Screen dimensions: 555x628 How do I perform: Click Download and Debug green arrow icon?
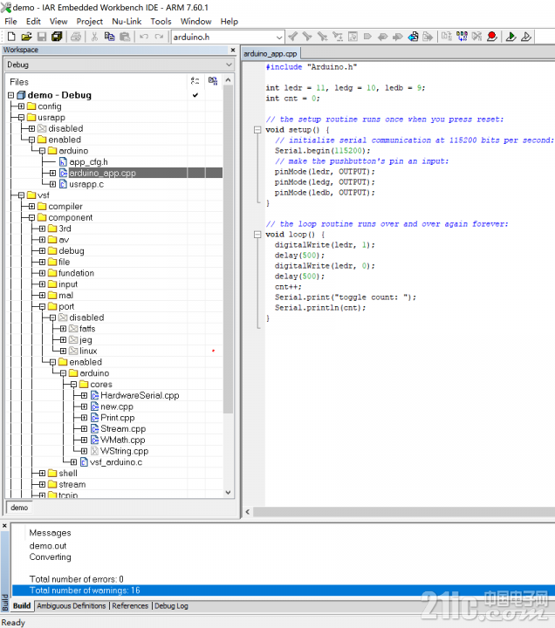pos(510,37)
